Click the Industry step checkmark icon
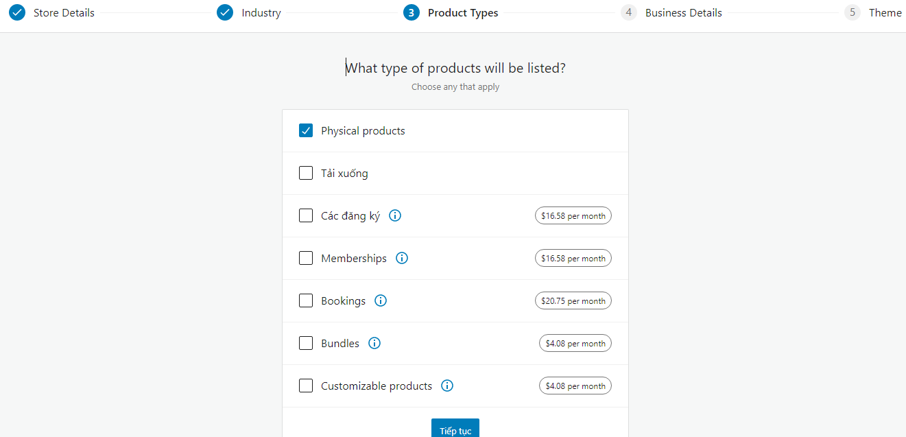The image size is (906, 437). 225,12
